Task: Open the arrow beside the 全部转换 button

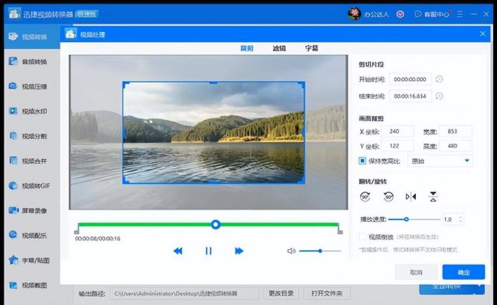Action: click(x=480, y=287)
